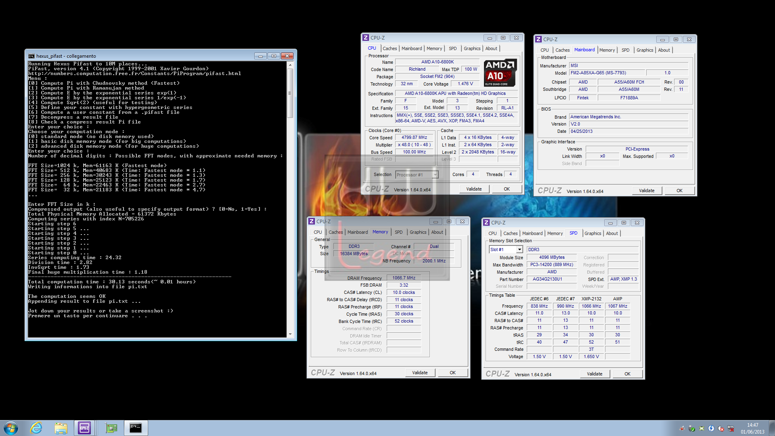Click the Core Speed value 4799.87 MHz
The height and width of the screenshot is (436, 775).
pos(414,138)
